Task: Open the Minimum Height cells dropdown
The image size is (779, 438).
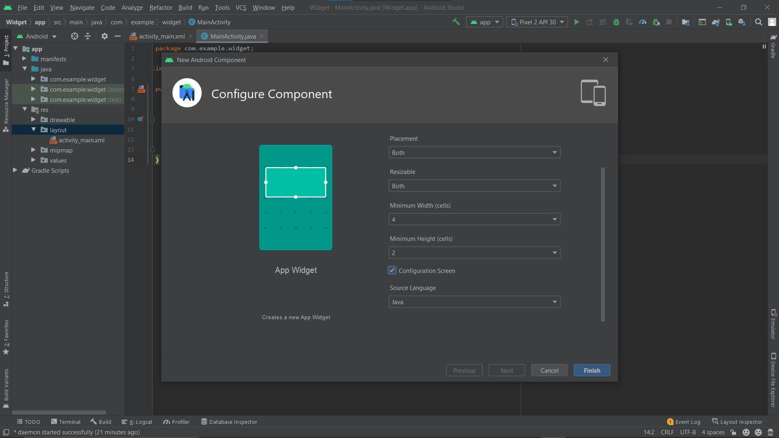Action: point(474,253)
